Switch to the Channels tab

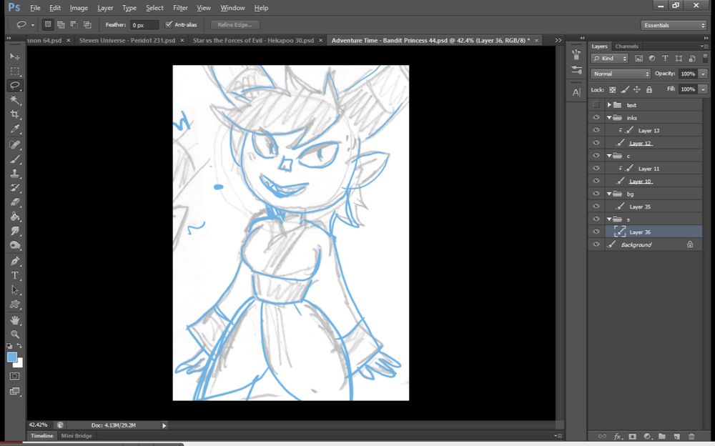(626, 46)
